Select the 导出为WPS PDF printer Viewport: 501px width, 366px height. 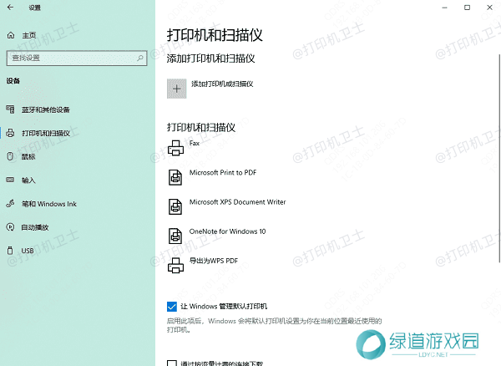click(x=175, y=266)
